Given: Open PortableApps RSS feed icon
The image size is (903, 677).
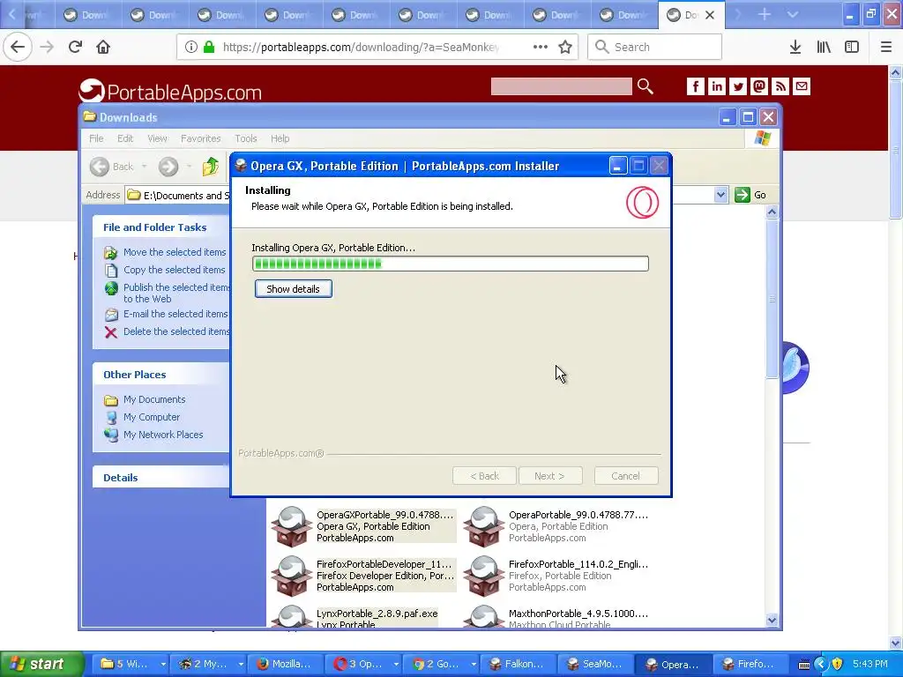Looking at the screenshot, I should pyautogui.click(x=780, y=86).
